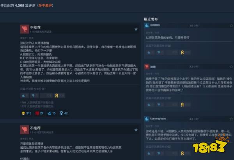This screenshot has height=160, width=234.
Task: Click the red thumbs-down icon beside 迪迪
Action: pos(147,67)
